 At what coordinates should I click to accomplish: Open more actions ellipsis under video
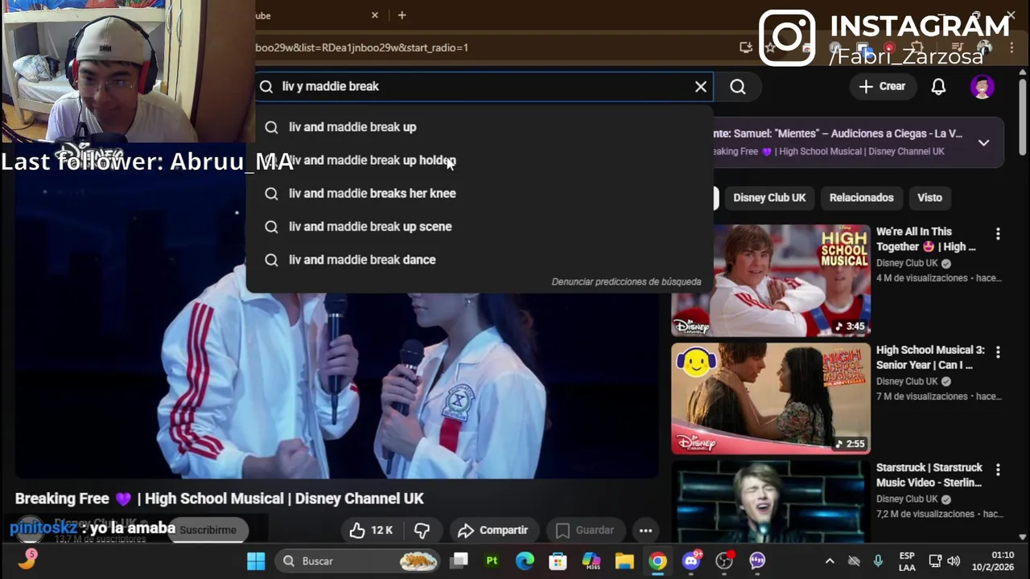[645, 531]
